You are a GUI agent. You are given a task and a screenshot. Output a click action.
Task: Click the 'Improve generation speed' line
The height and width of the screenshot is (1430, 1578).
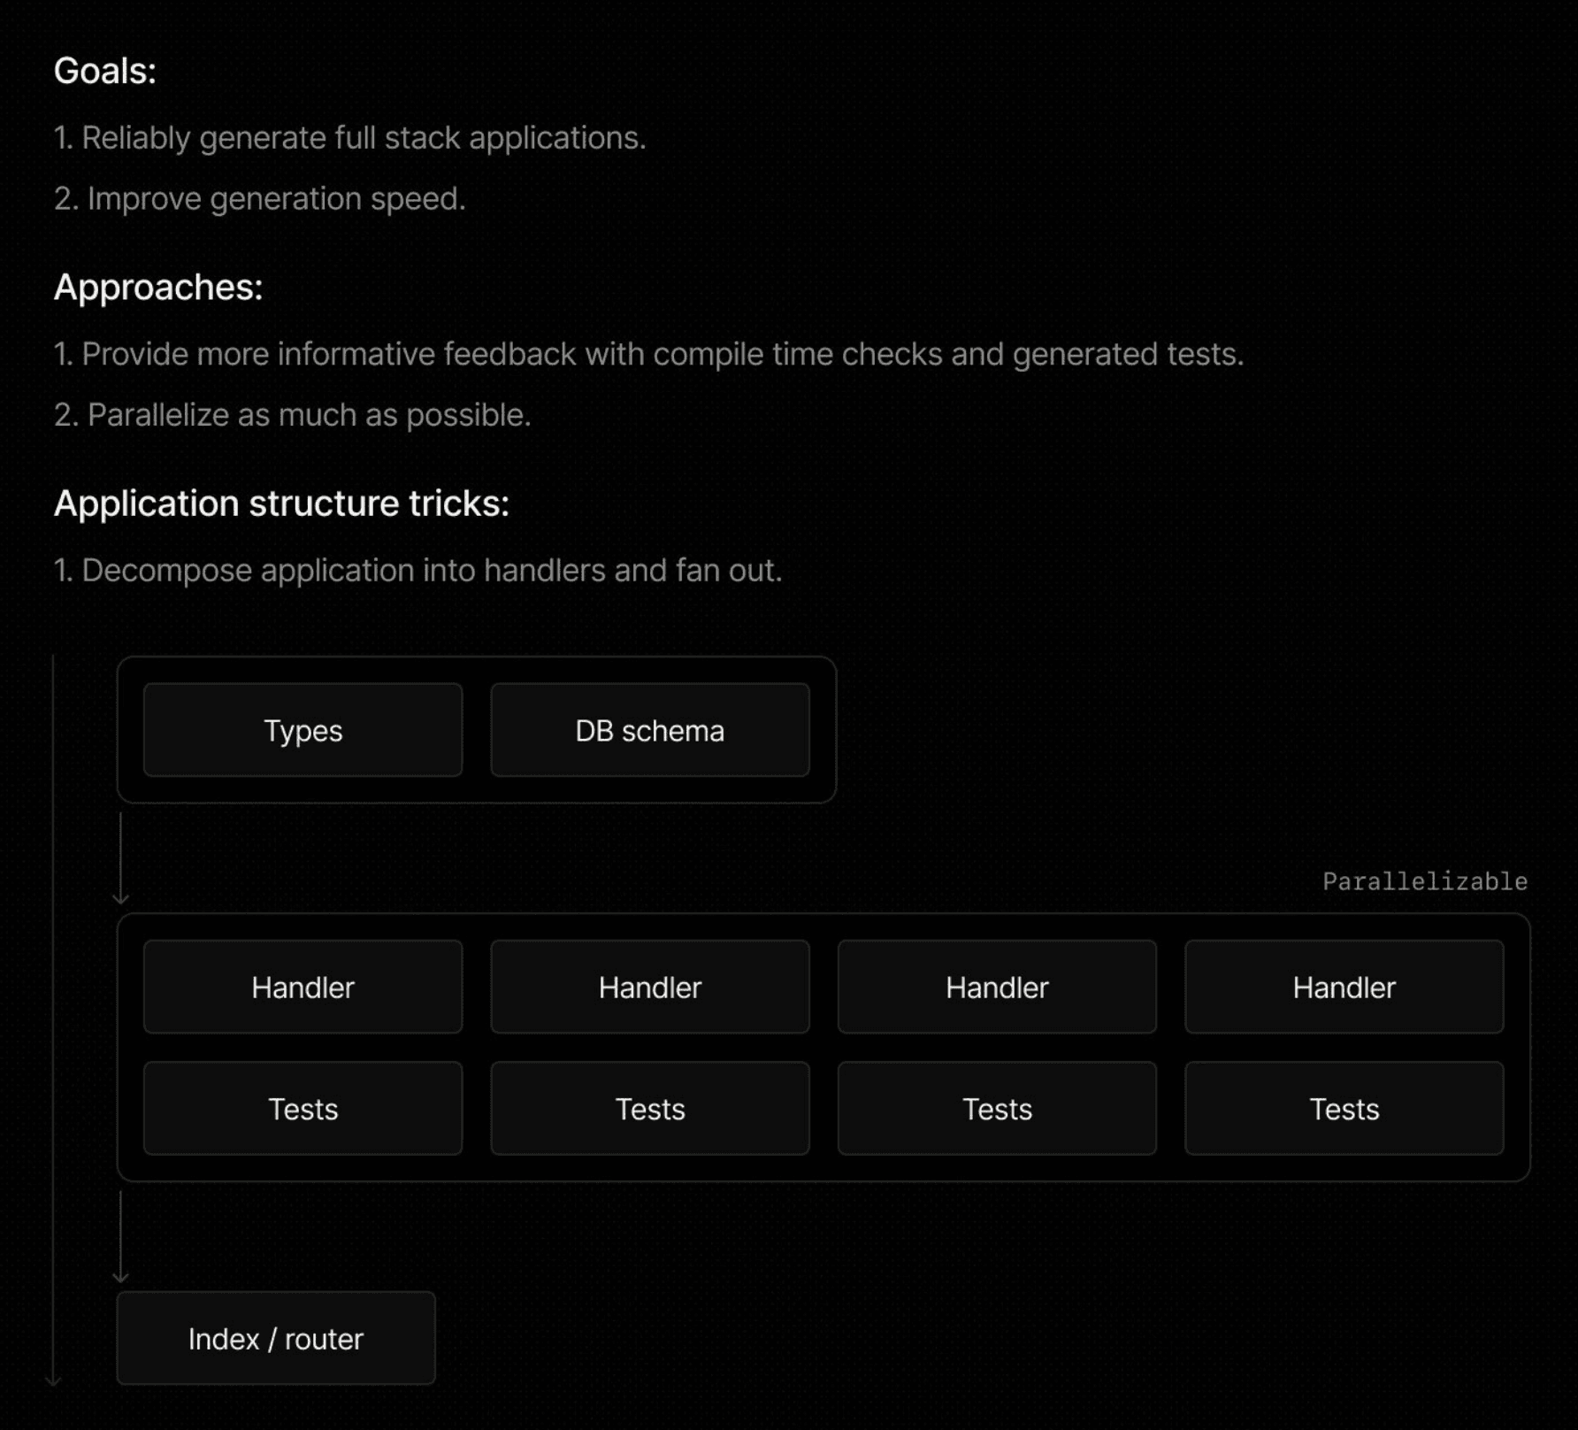(x=259, y=198)
